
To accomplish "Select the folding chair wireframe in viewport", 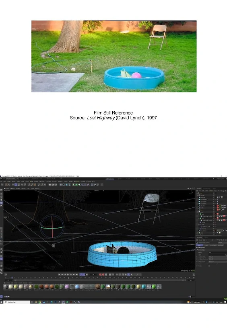I will pyautogui.click(x=150, y=208).
